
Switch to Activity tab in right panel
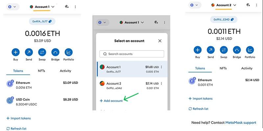247,68
